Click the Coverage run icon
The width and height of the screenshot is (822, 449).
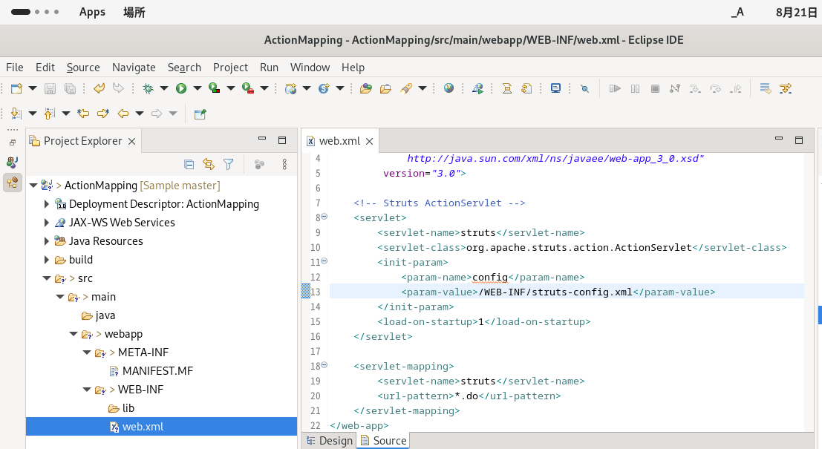[x=215, y=88]
